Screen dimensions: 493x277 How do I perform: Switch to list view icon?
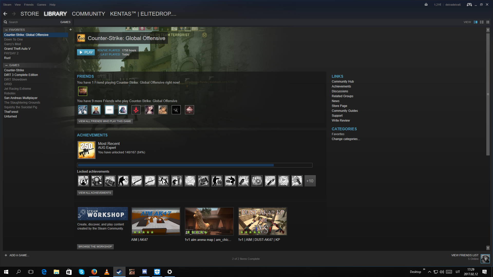tap(482, 22)
